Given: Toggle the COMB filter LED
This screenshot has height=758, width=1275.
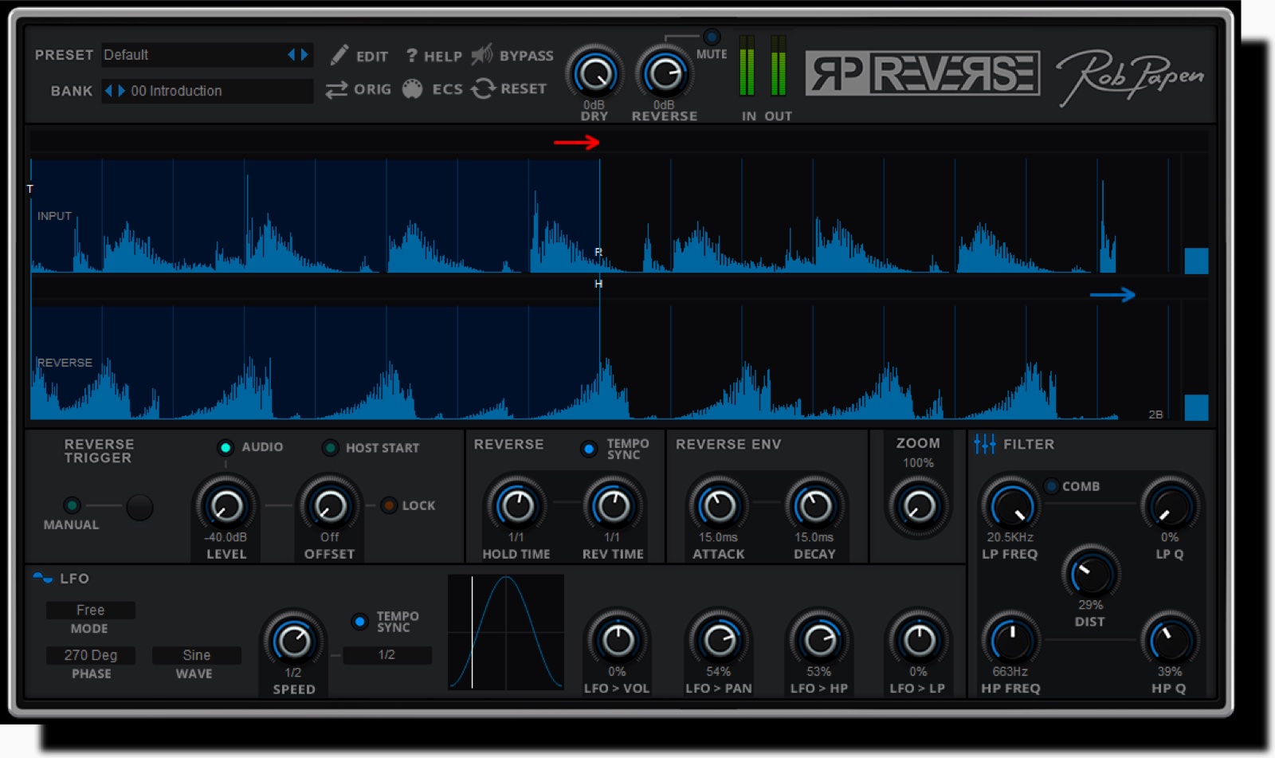Looking at the screenshot, I should (x=1051, y=485).
